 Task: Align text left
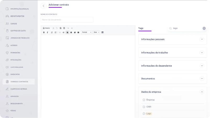pyautogui.click(x=68, y=32)
